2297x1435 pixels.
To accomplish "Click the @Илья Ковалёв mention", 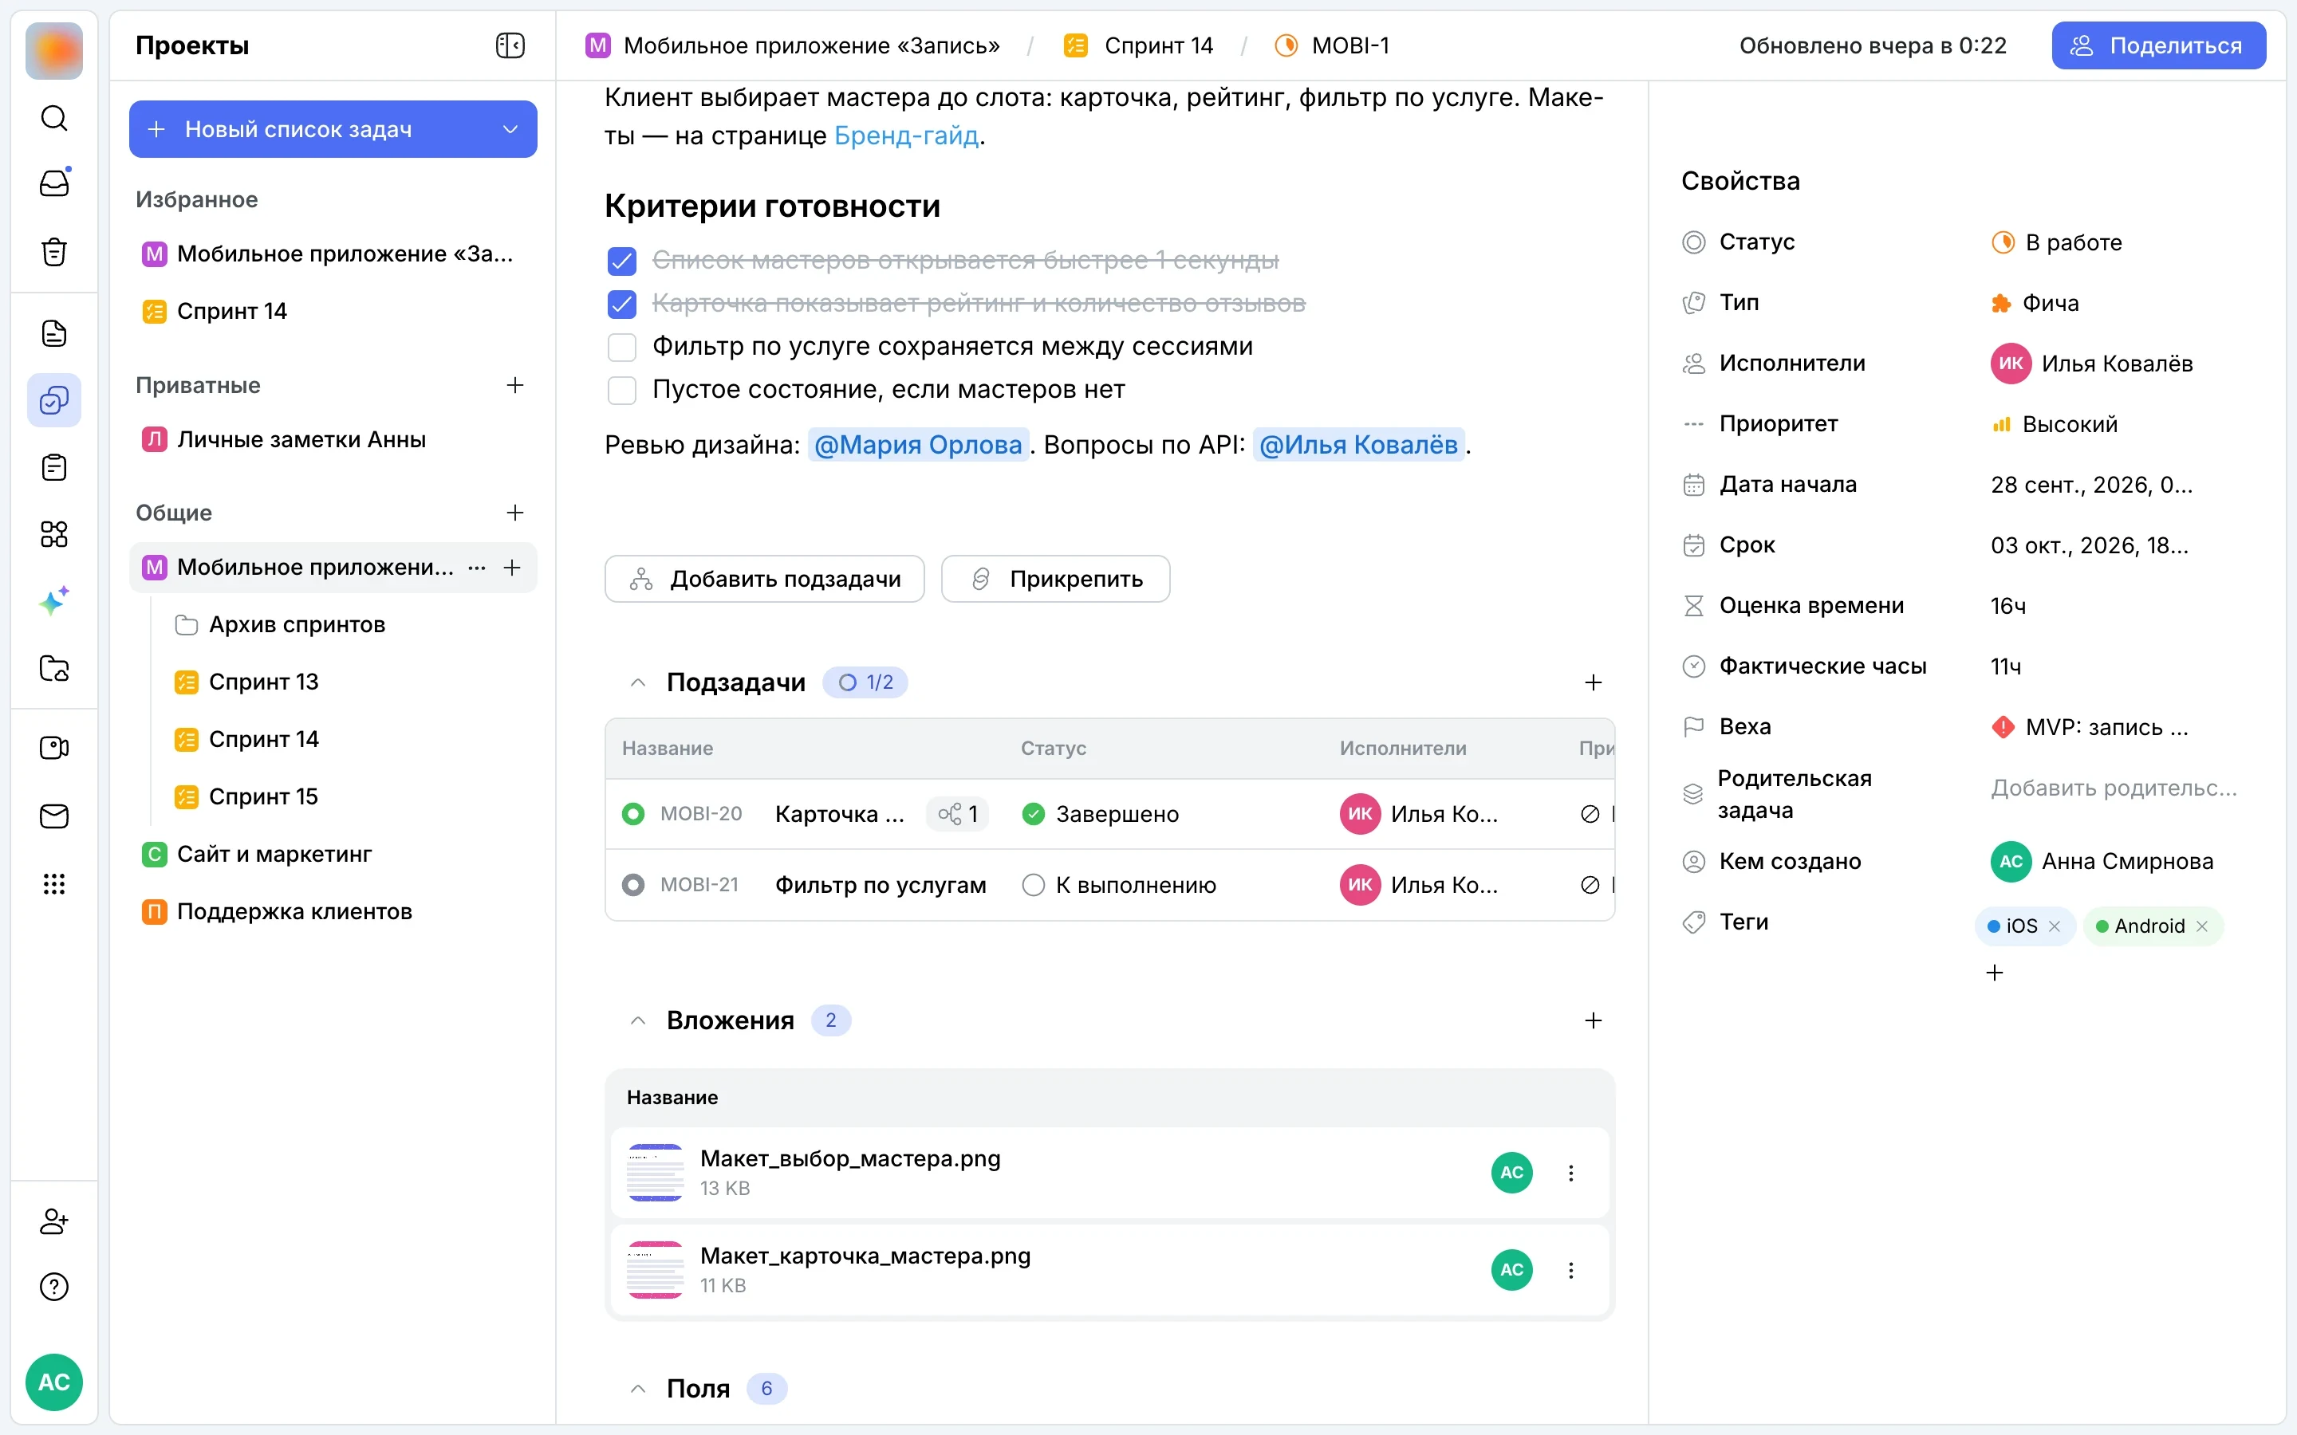I will pyautogui.click(x=1358, y=444).
